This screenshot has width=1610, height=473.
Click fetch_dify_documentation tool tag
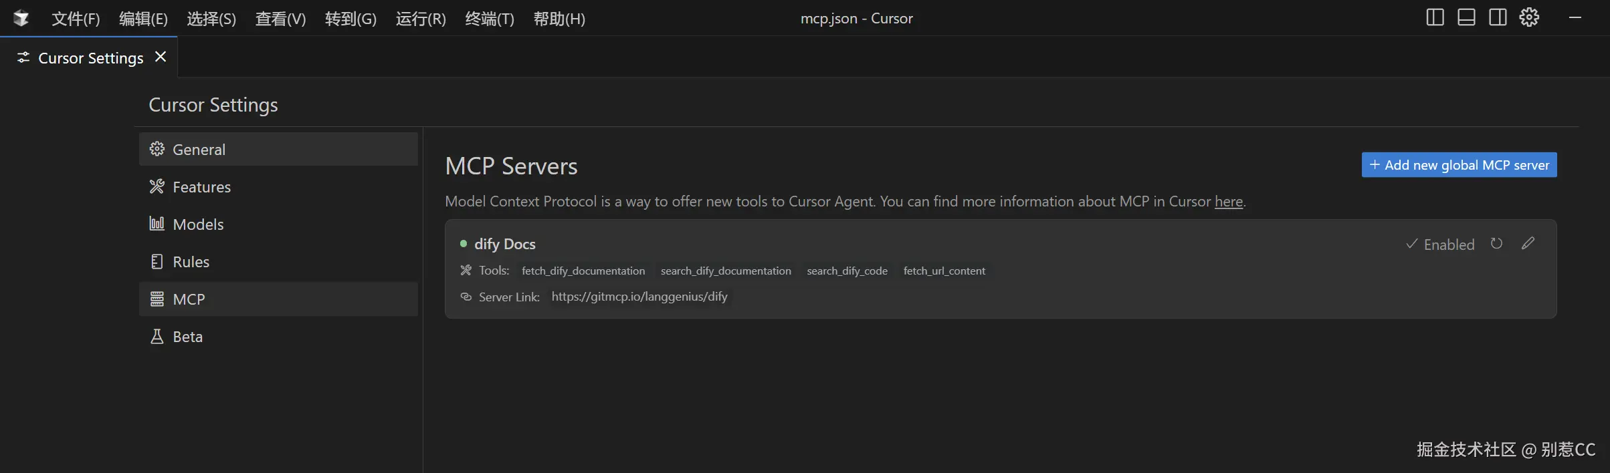point(583,271)
